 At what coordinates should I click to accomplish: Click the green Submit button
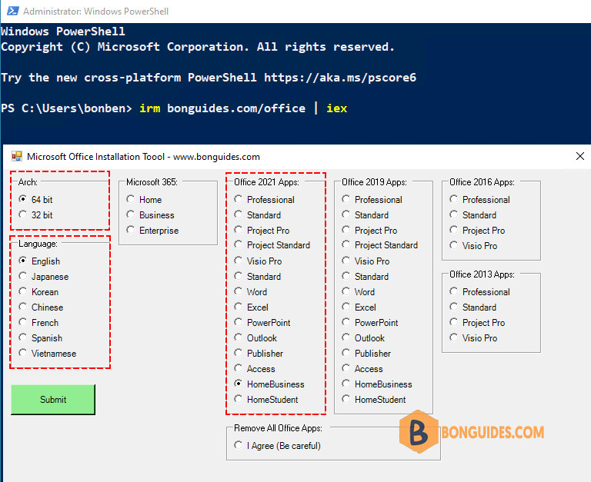(x=53, y=400)
